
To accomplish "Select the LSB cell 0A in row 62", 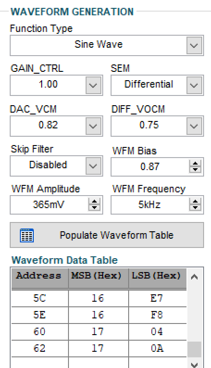I will pyautogui.click(x=158, y=348).
